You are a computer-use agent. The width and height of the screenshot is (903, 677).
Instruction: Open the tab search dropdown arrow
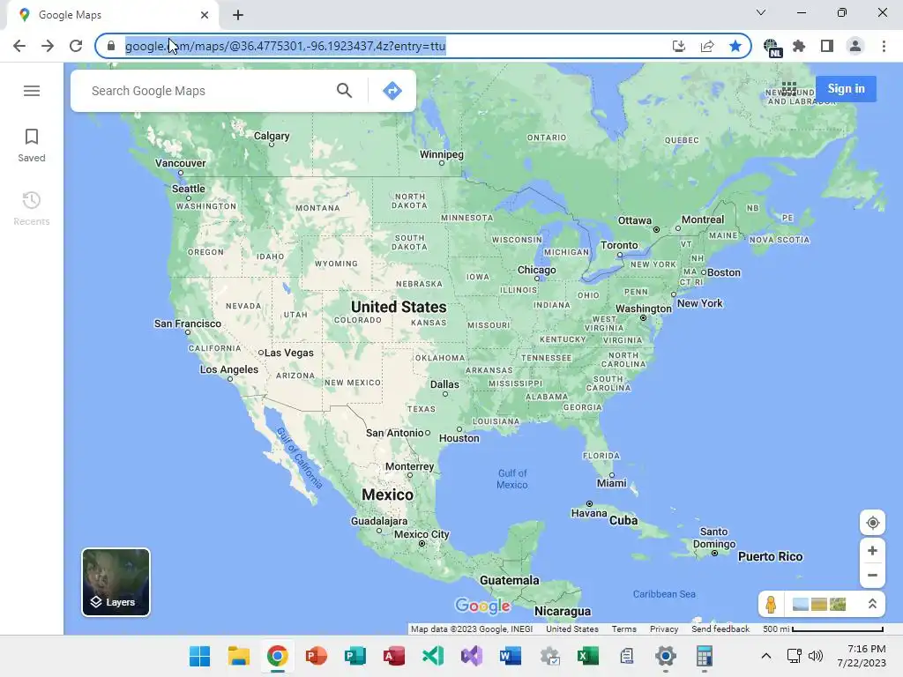click(x=761, y=12)
